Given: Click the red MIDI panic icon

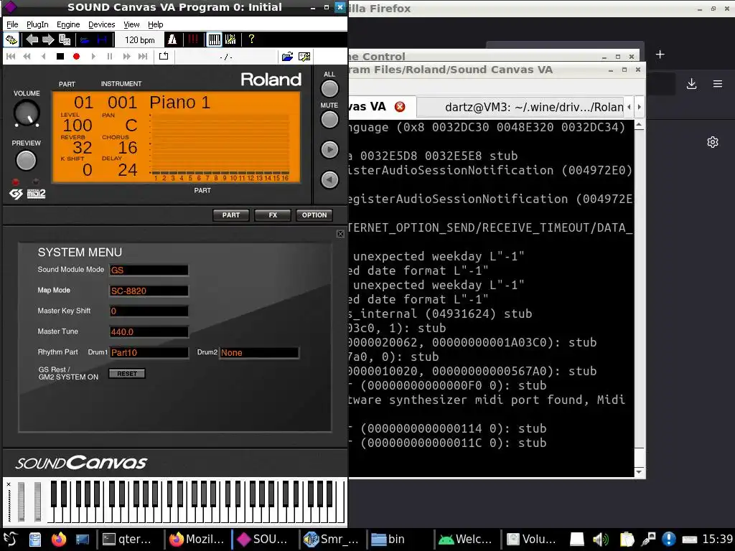Looking at the screenshot, I should (x=192, y=40).
